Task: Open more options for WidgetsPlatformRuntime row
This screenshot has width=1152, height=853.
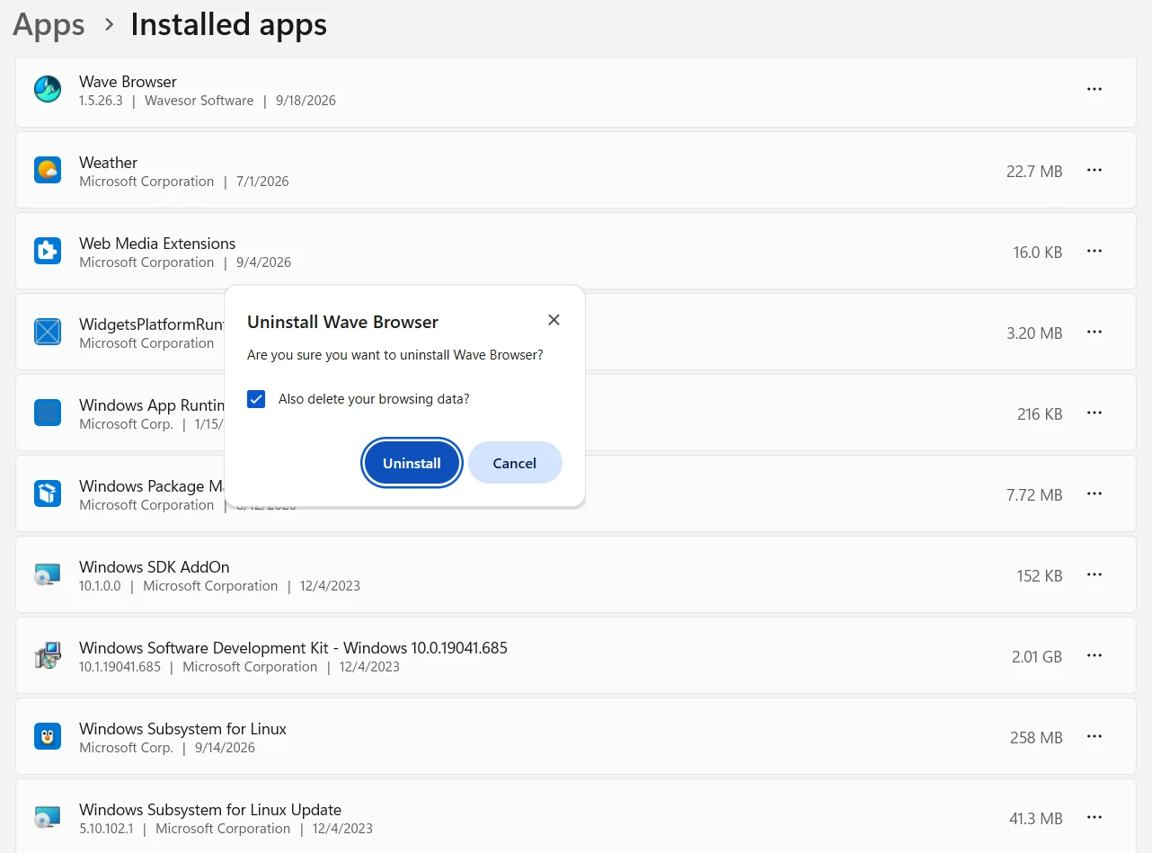Action: pos(1094,332)
